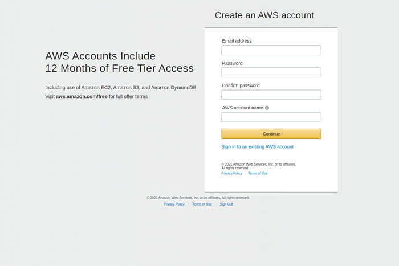The image size is (399, 266).
Task: Click the Sign Out footer link
Action: pyautogui.click(x=226, y=204)
